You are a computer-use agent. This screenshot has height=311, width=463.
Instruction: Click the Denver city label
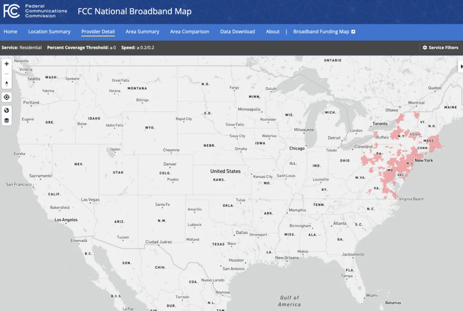[170, 164]
